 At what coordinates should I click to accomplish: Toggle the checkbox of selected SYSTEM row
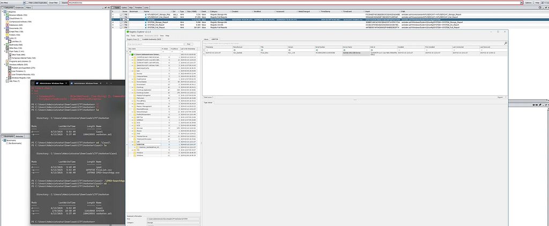[121, 20]
